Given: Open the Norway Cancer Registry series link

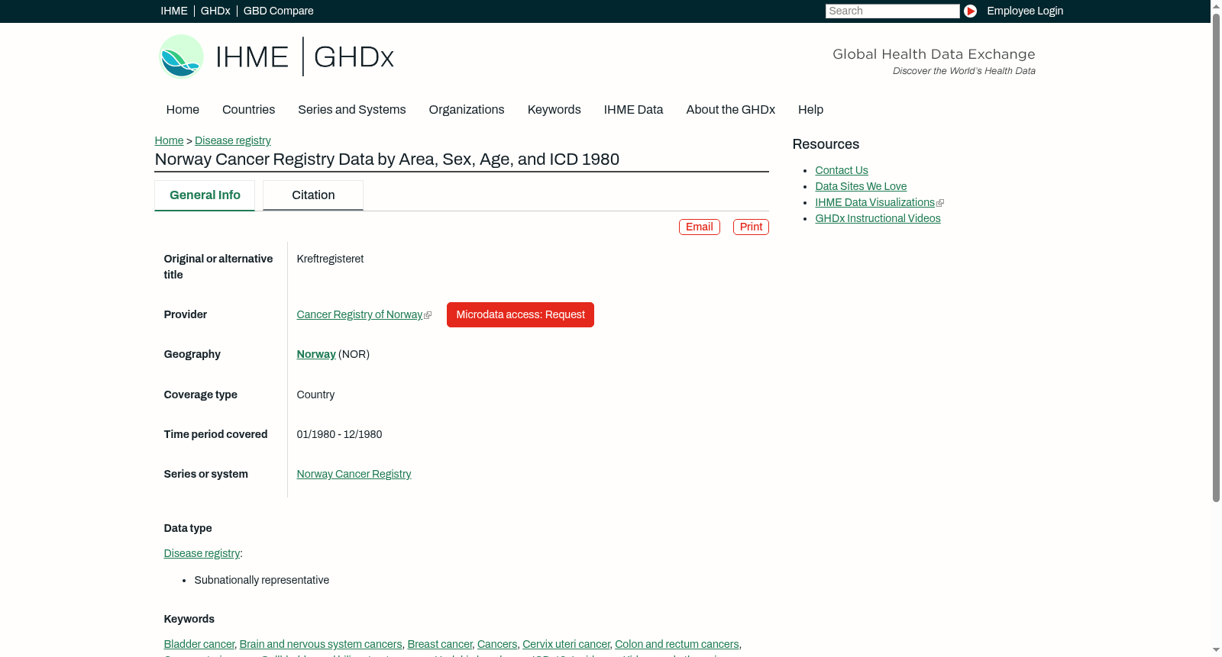Looking at the screenshot, I should 354,475.
